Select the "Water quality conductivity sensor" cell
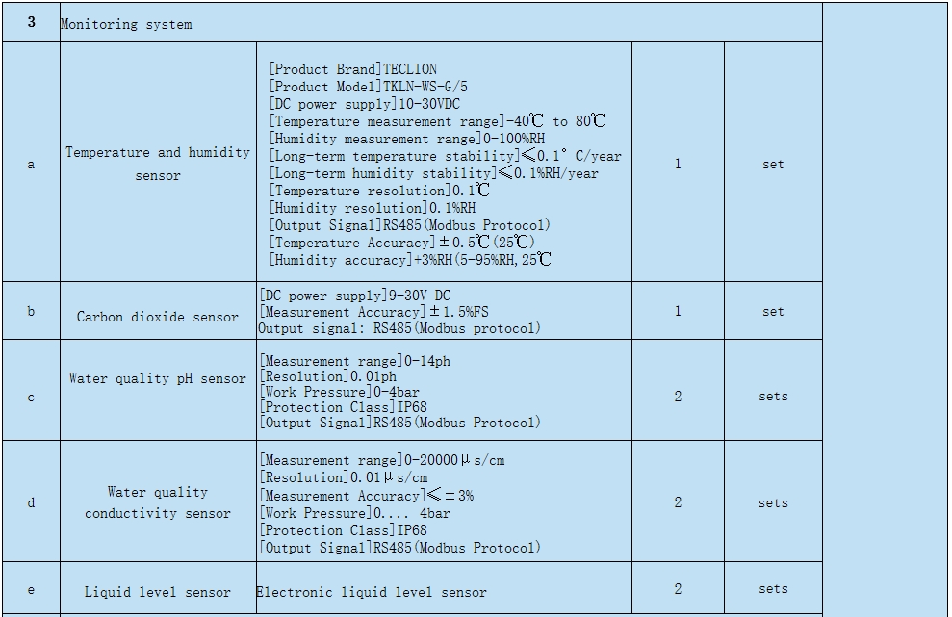The image size is (952, 617). (158, 502)
